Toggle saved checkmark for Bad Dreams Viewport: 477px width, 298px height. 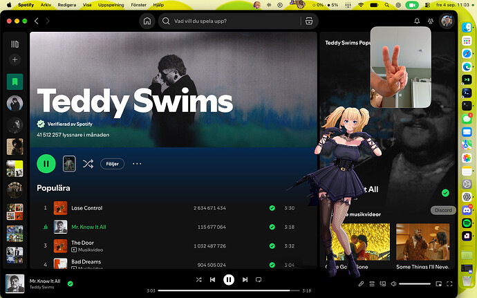point(272,265)
